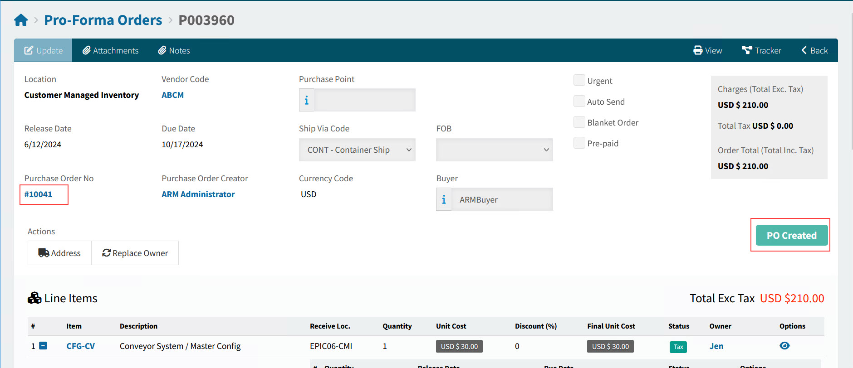The height and width of the screenshot is (368, 853).
Task: Open the Notes tab
Action: (174, 50)
